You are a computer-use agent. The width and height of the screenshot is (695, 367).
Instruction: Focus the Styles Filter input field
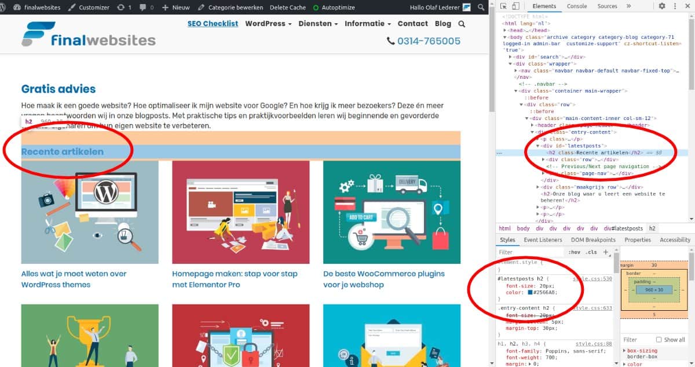click(530, 252)
